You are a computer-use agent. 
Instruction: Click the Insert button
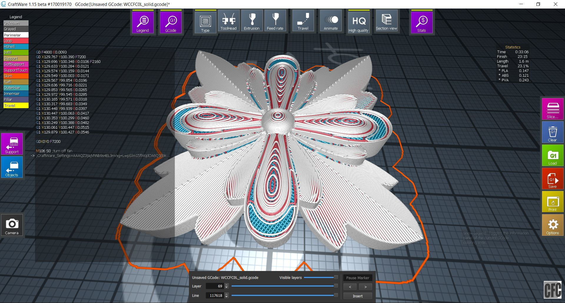point(358,296)
